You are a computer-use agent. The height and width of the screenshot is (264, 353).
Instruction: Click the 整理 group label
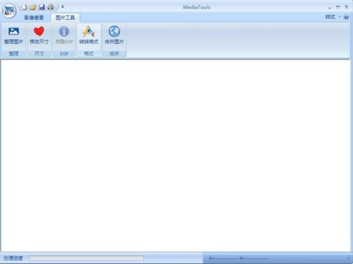click(14, 53)
